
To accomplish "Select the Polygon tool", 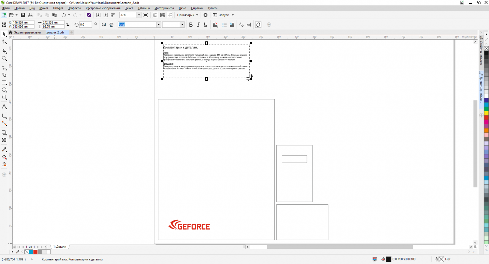I will [x=4, y=97].
